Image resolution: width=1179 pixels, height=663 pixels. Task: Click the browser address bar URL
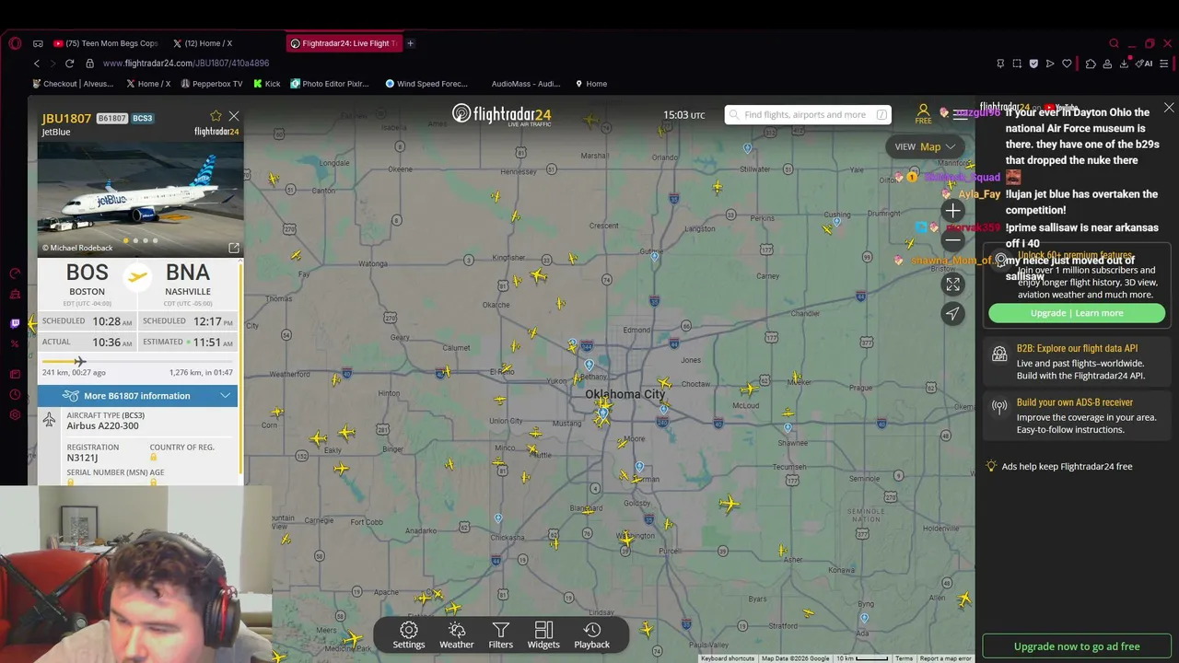[x=186, y=64]
